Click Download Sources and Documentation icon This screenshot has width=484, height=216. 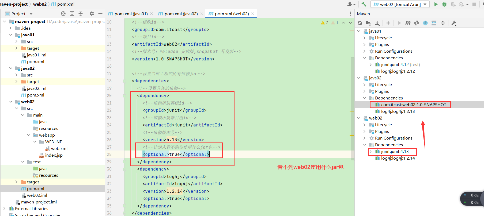click(x=377, y=23)
